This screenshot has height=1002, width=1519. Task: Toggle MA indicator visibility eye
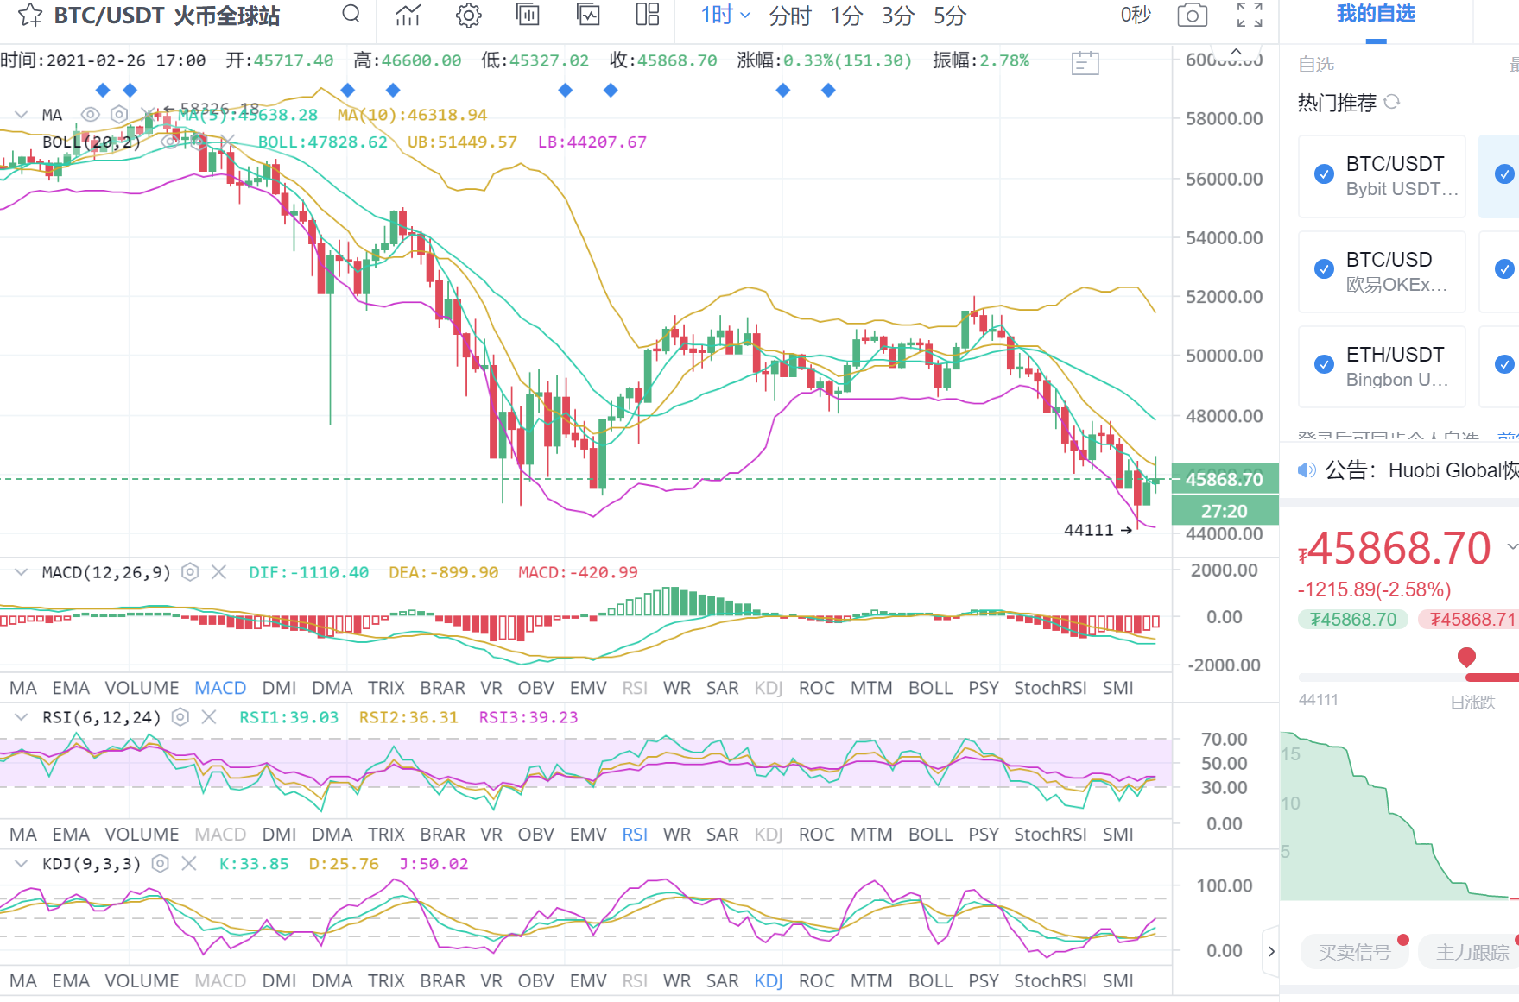90,115
